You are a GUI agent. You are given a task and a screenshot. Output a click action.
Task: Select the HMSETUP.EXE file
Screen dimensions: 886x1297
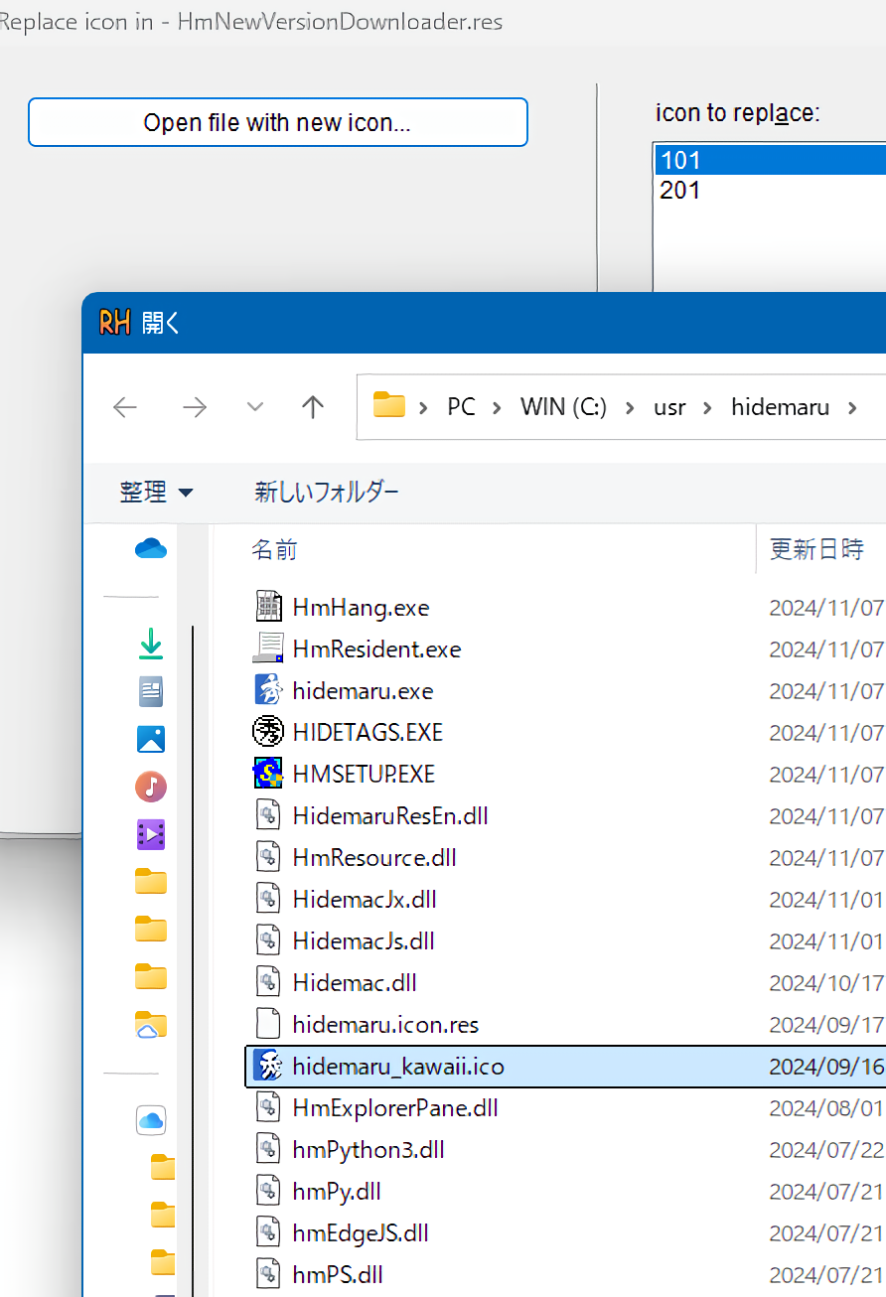pyautogui.click(x=364, y=775)
